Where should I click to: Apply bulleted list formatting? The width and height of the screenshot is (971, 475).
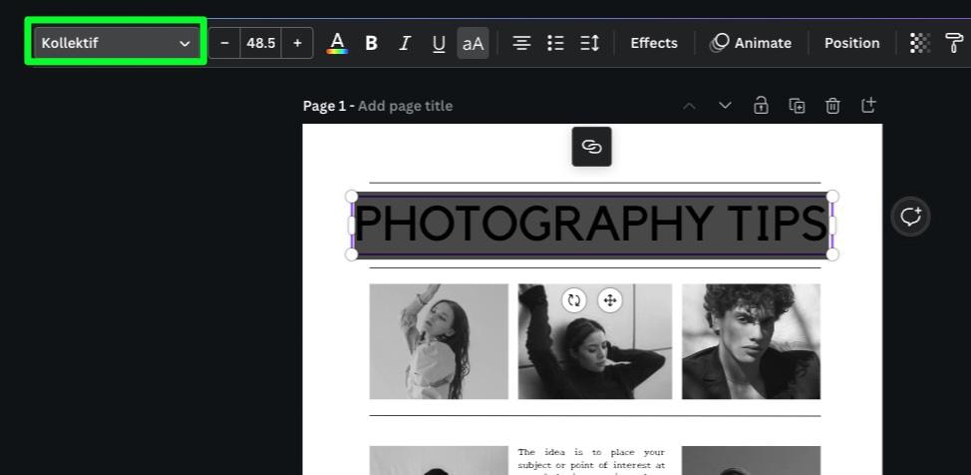point(555,43)
